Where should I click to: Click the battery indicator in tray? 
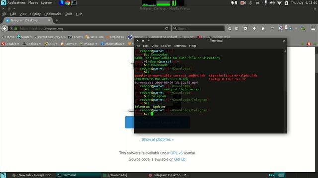[286, 3]
